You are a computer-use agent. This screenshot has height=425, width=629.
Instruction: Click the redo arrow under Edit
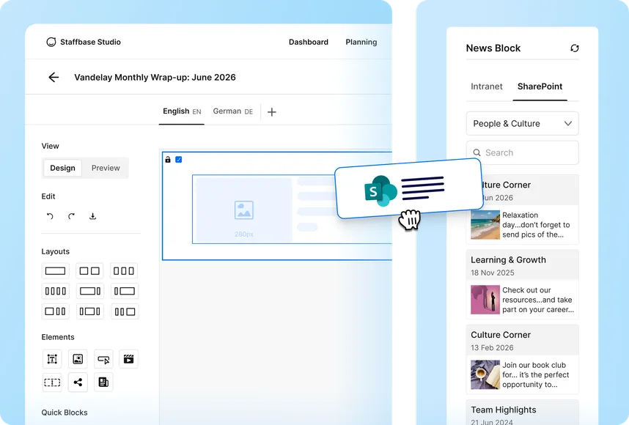click(x=71, y=216)
